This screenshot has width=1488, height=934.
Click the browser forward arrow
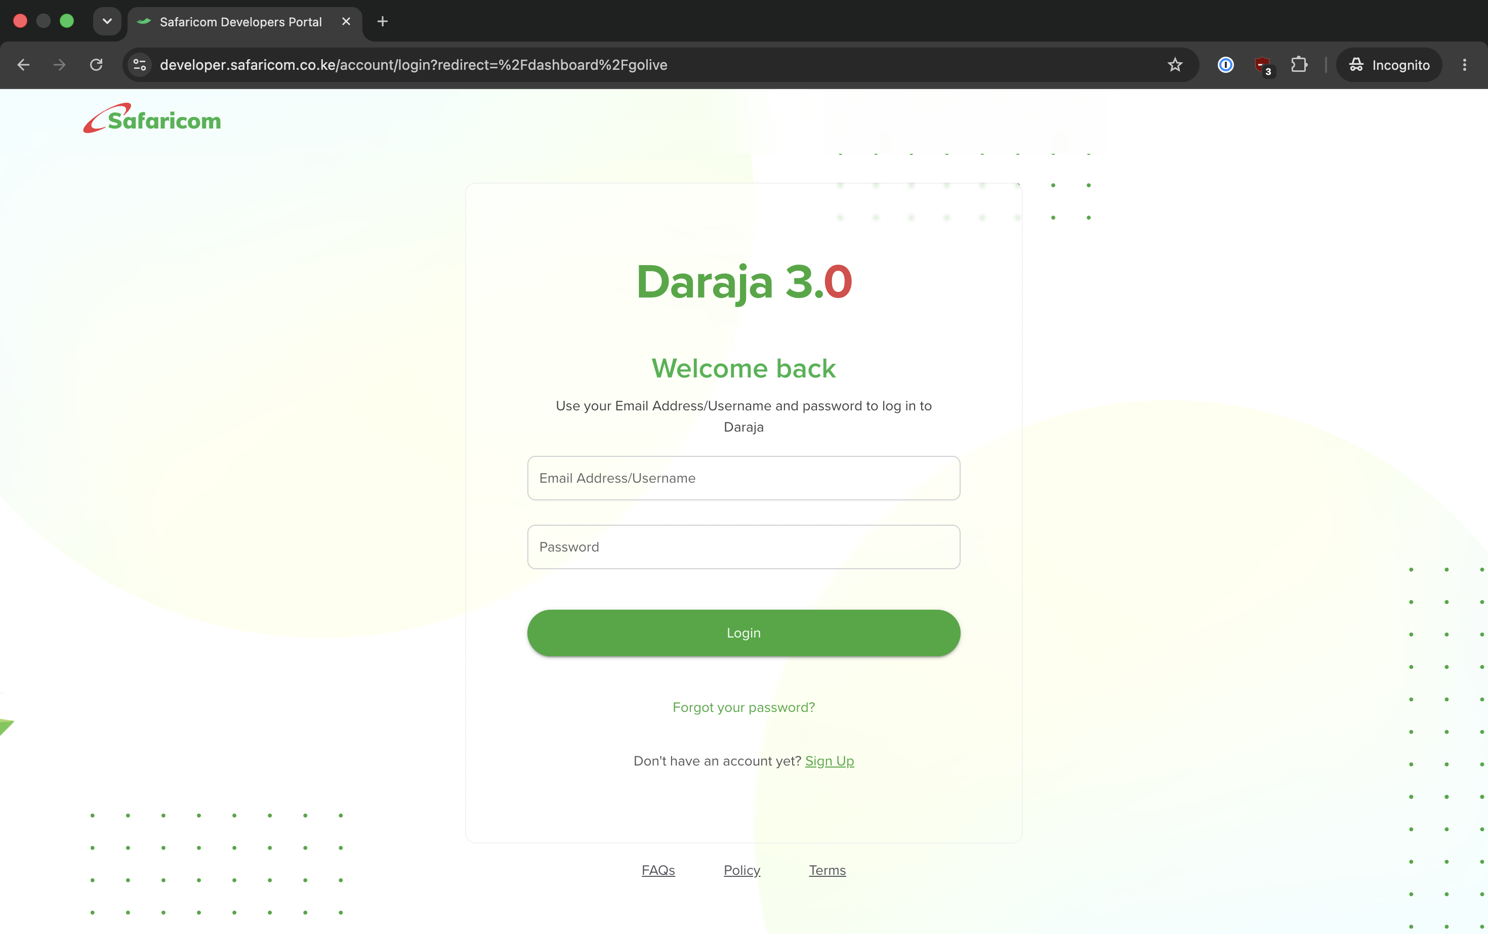point(59,65)
